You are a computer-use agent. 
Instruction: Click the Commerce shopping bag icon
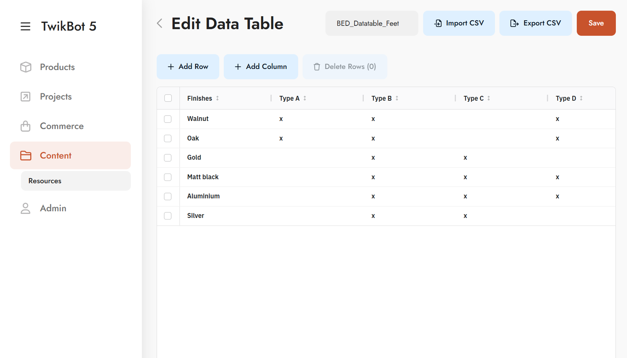26,126
